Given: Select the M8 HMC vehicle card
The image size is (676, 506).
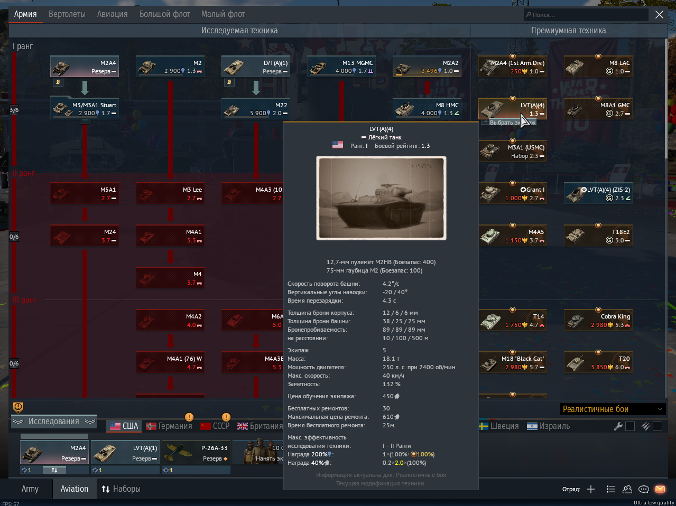Looking at the screenshot, I should click(427, 109).
